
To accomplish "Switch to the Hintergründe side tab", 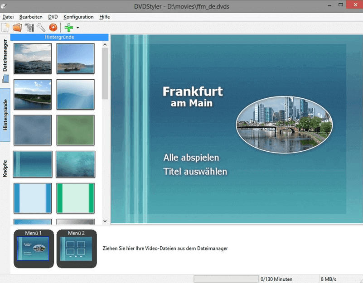I will pos(5,115).
